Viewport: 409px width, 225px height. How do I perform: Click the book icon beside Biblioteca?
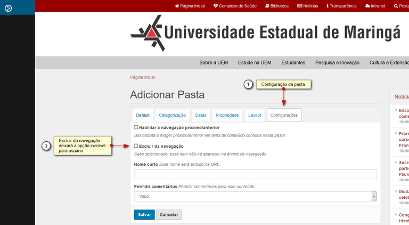tap(266, 6)
